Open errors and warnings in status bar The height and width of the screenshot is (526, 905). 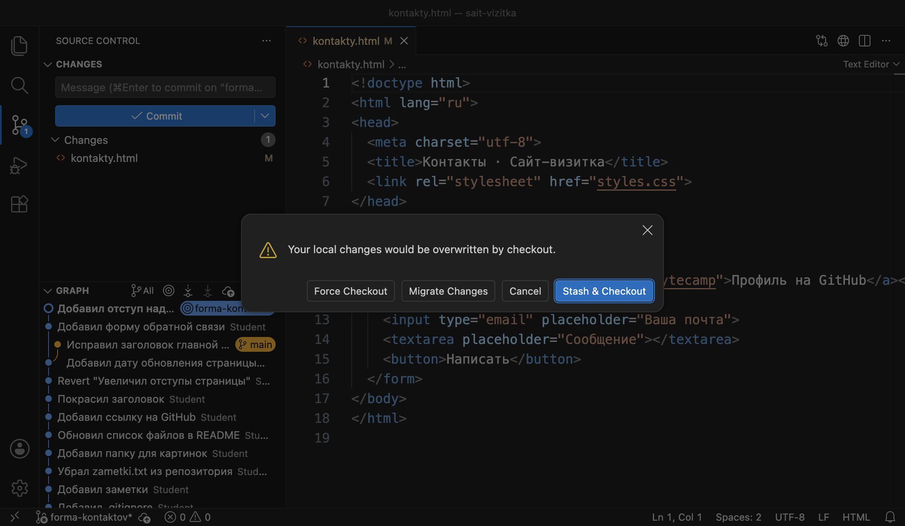188,517
